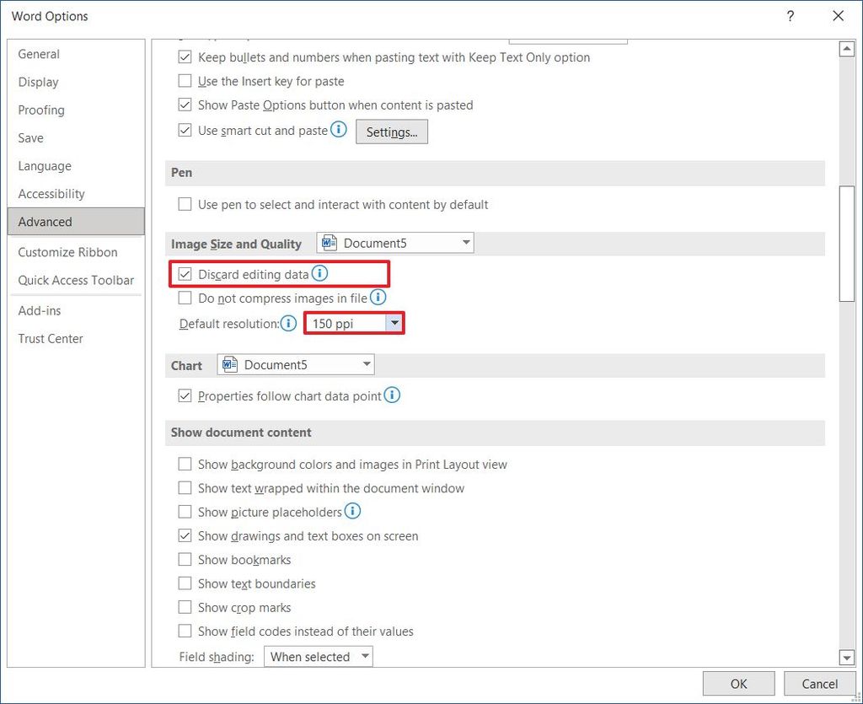Check Show background colors and images option

(x=185, y=464)
